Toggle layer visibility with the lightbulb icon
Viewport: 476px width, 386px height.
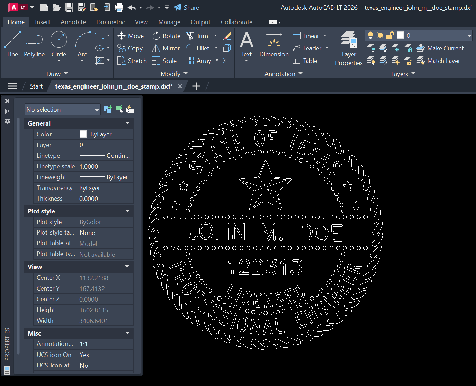coord(370,35)
